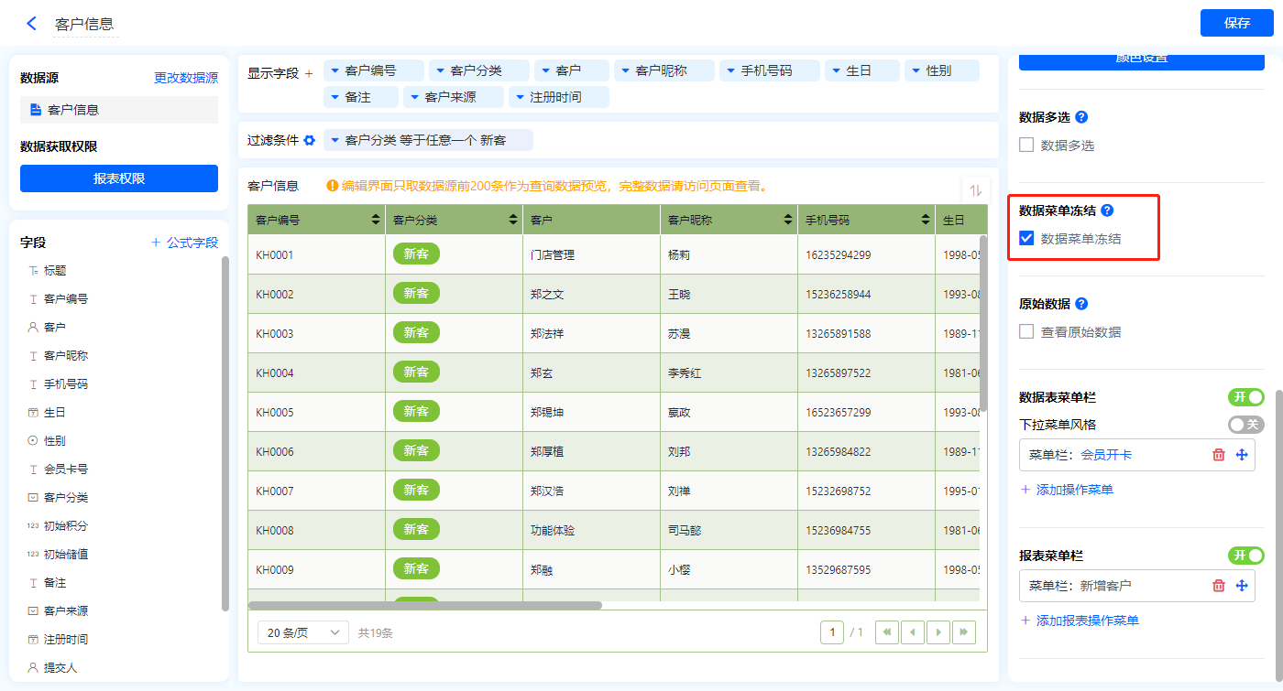
Task: Delete the 会员开卡 menu bar item
Action: pos(1218,455)
